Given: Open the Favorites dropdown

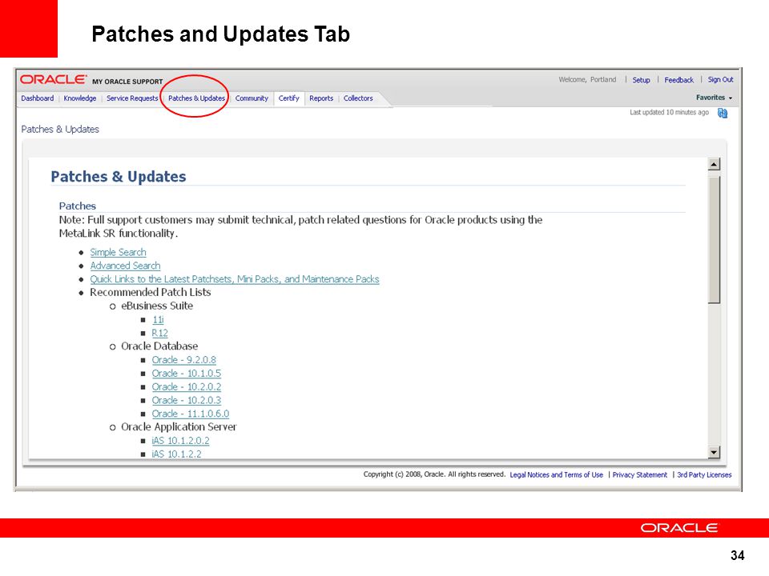Looking at the screenshot, I should tap(714, 98).
